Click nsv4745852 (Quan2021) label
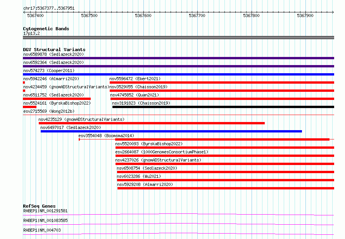345x239 pixels. point(135,95)
